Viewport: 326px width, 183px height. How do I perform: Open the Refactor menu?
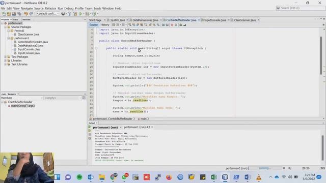tap(50, 9)
